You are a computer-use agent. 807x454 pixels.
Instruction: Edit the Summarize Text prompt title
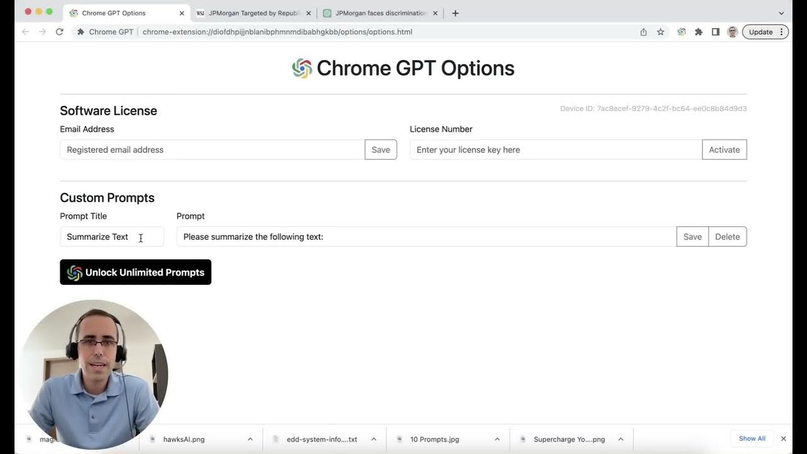tap(112, 236)
